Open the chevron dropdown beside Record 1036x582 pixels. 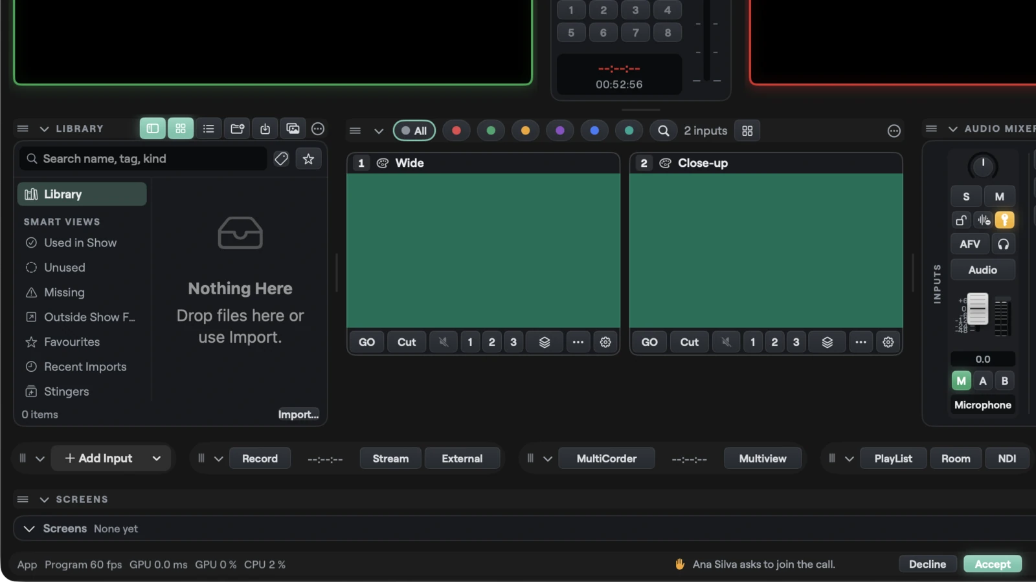[x=218, y=458]
